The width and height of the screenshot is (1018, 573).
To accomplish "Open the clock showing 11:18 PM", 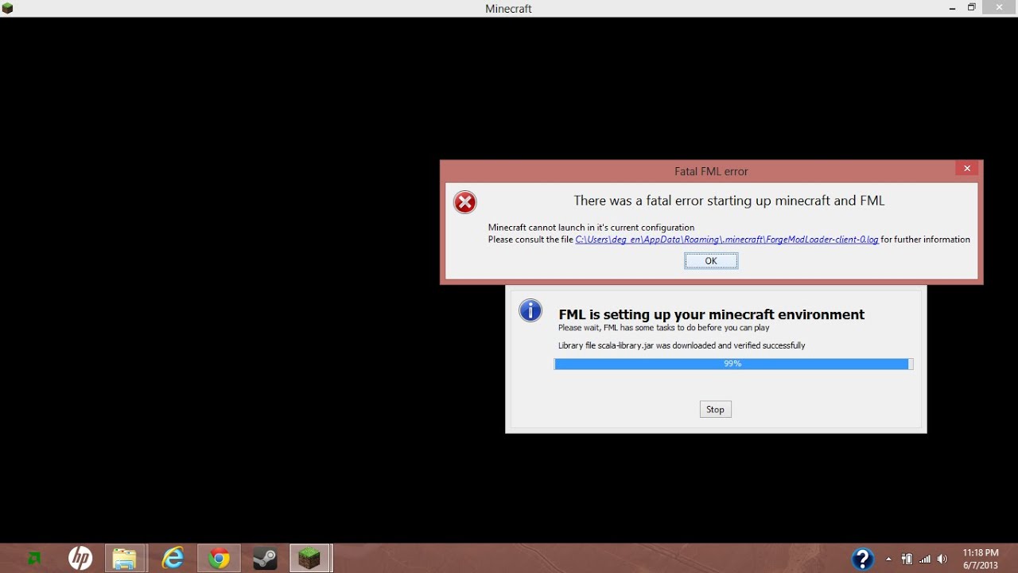I will point(980,559).
